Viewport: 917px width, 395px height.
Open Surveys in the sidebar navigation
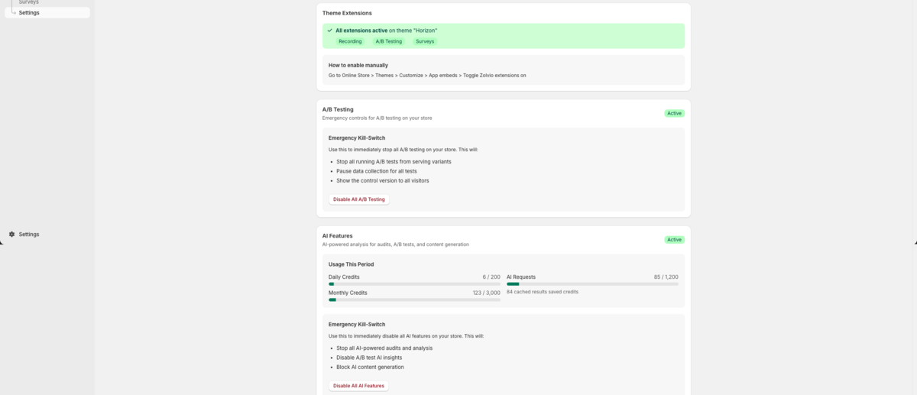pyautogui.click(x=29, y=2)
